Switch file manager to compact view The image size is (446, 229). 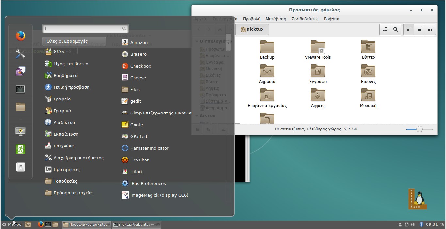coord(430,29)
